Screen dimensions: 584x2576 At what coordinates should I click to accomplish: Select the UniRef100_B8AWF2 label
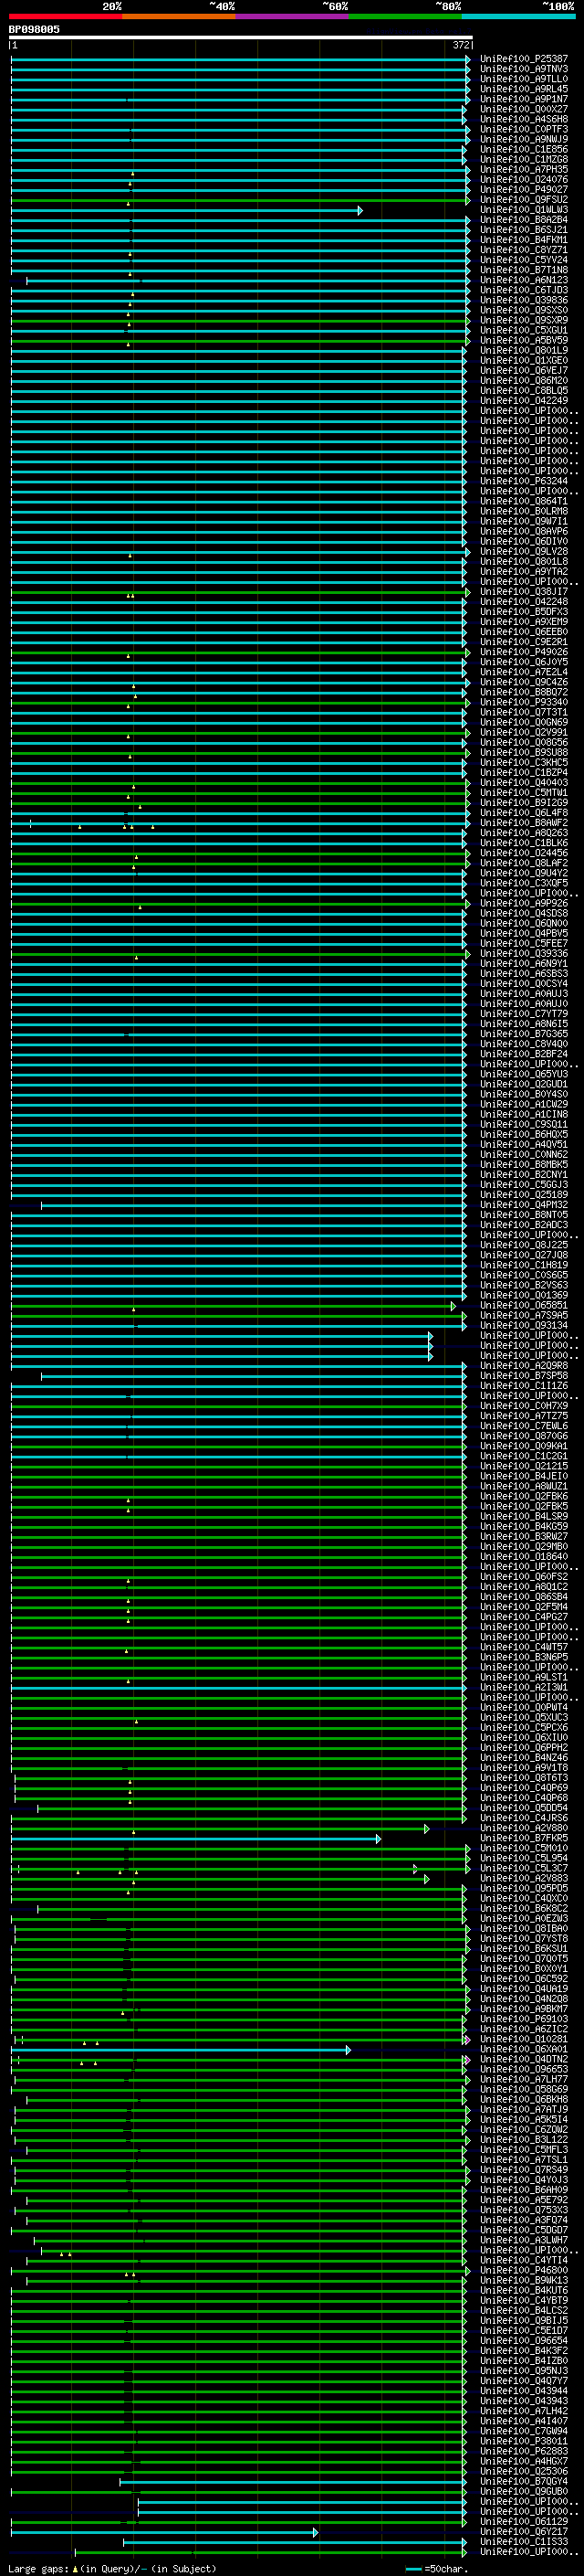point(524,823)
